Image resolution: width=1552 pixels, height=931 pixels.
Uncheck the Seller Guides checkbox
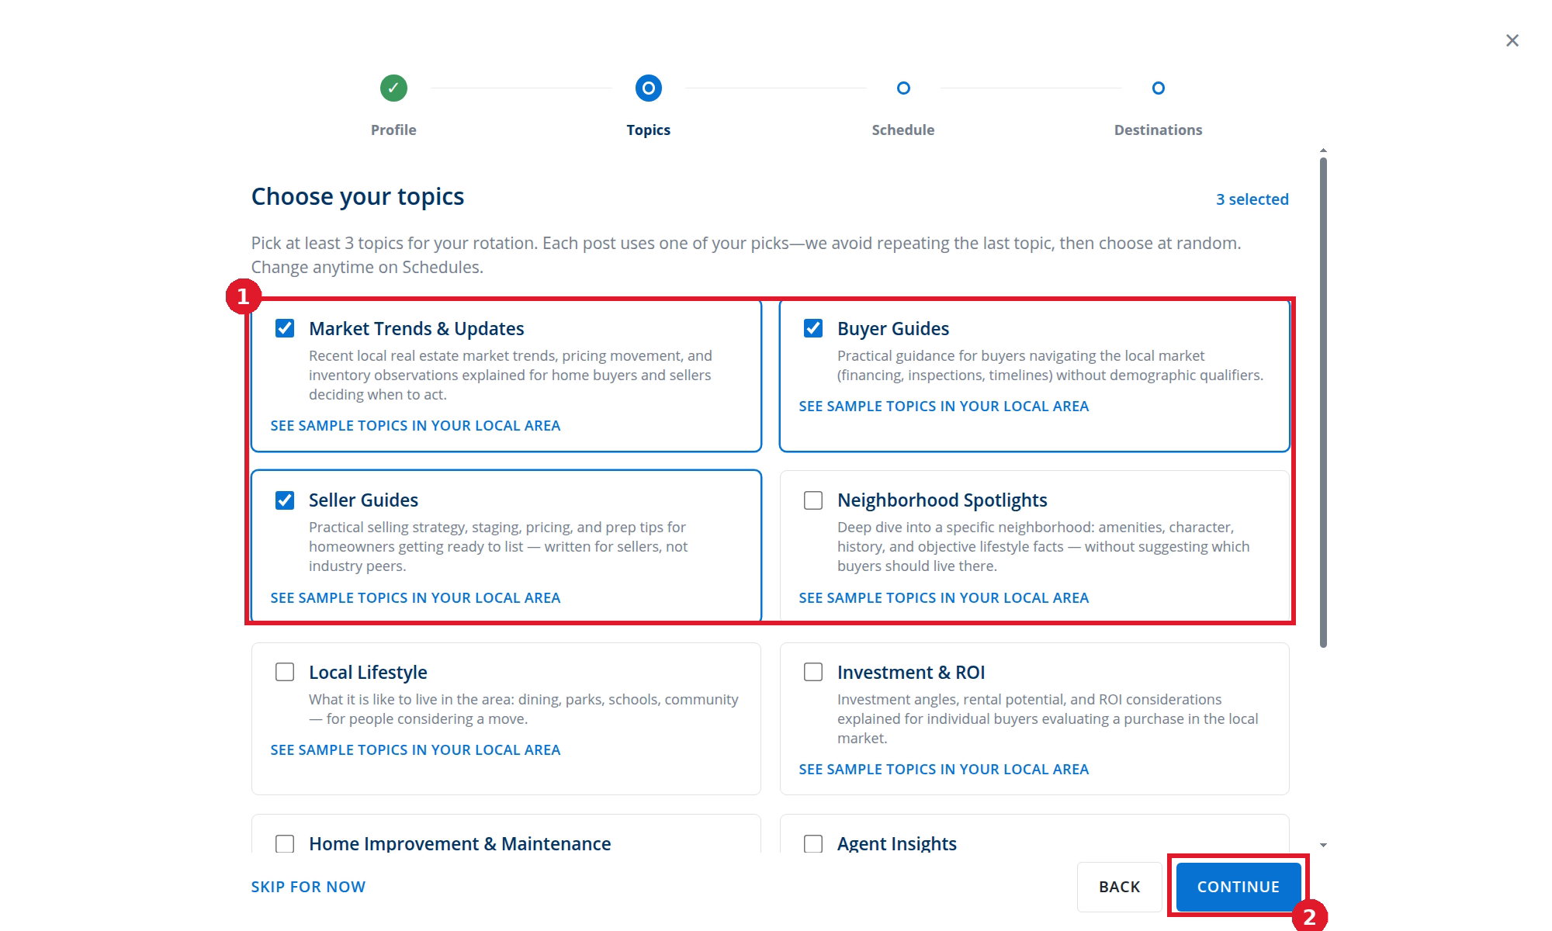click(x=285, y=500)
